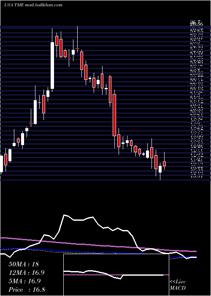The height and width of the screenshot is (296, 211).
Task: Select the '50MA : 18' label
Action: point(24,264)
